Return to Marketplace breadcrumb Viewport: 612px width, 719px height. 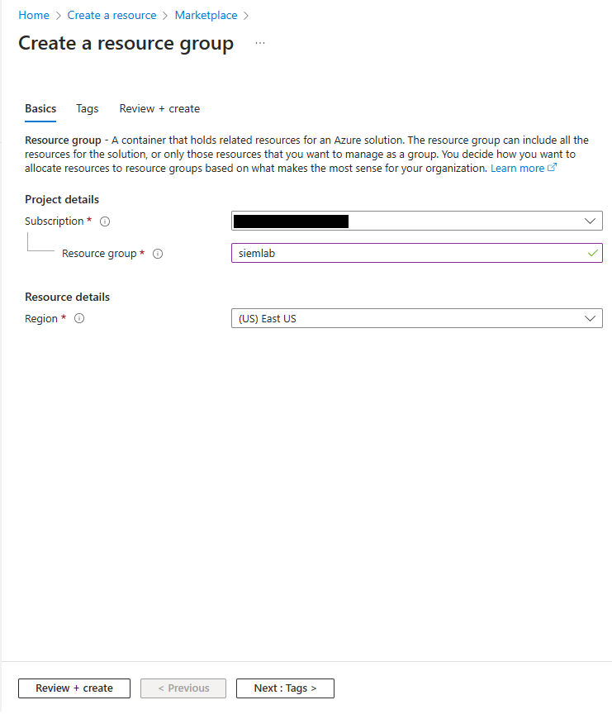point(206,15)
